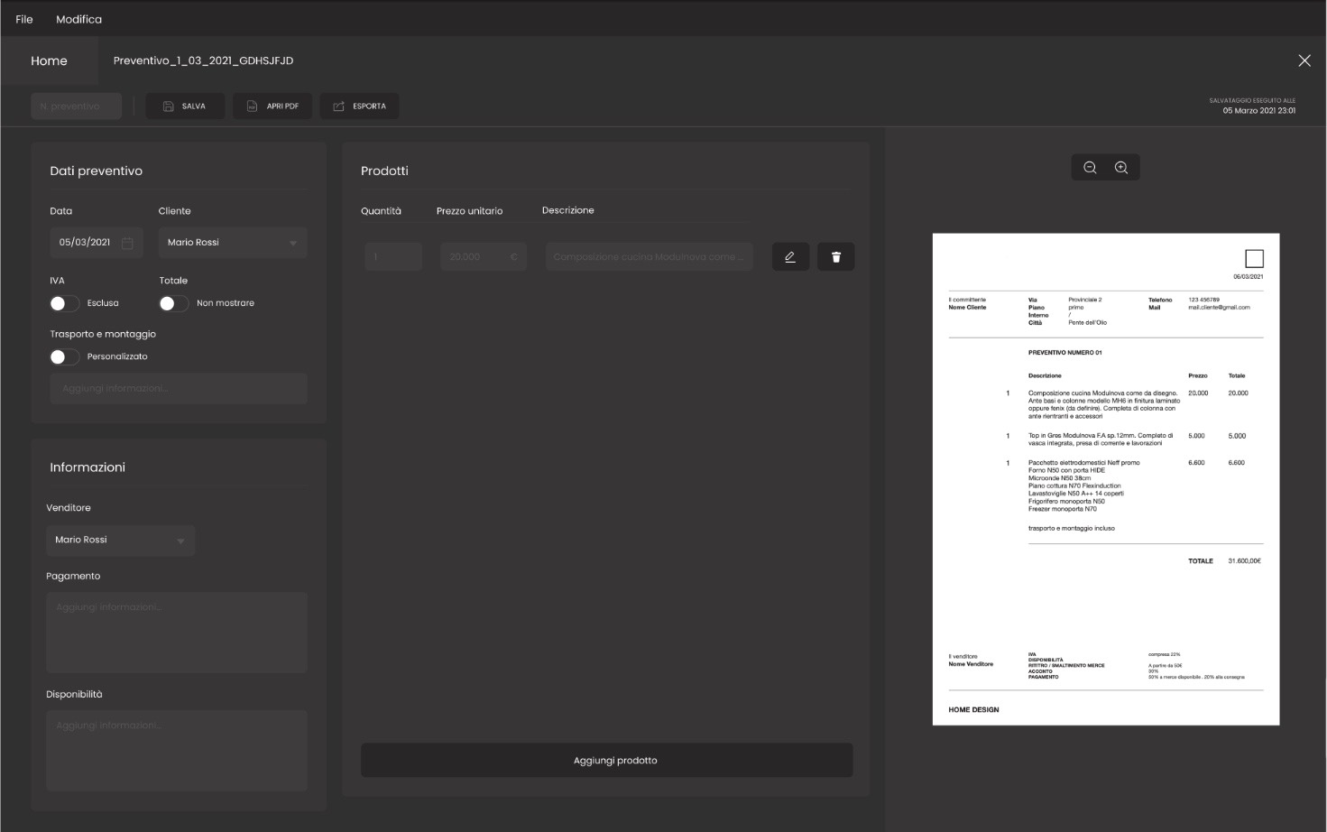Zoom in the PDF preview
This screenshot has height=832, width=1327.
click(1121, 168)
